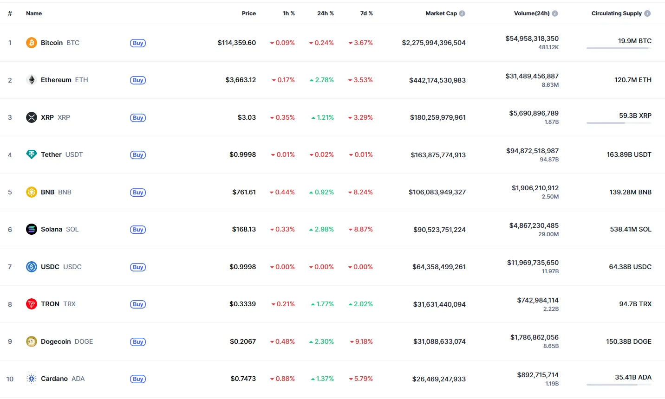Click the Solana logo icon
The width and height of the screenshot is (665, 399).
(x=32, y=229)
